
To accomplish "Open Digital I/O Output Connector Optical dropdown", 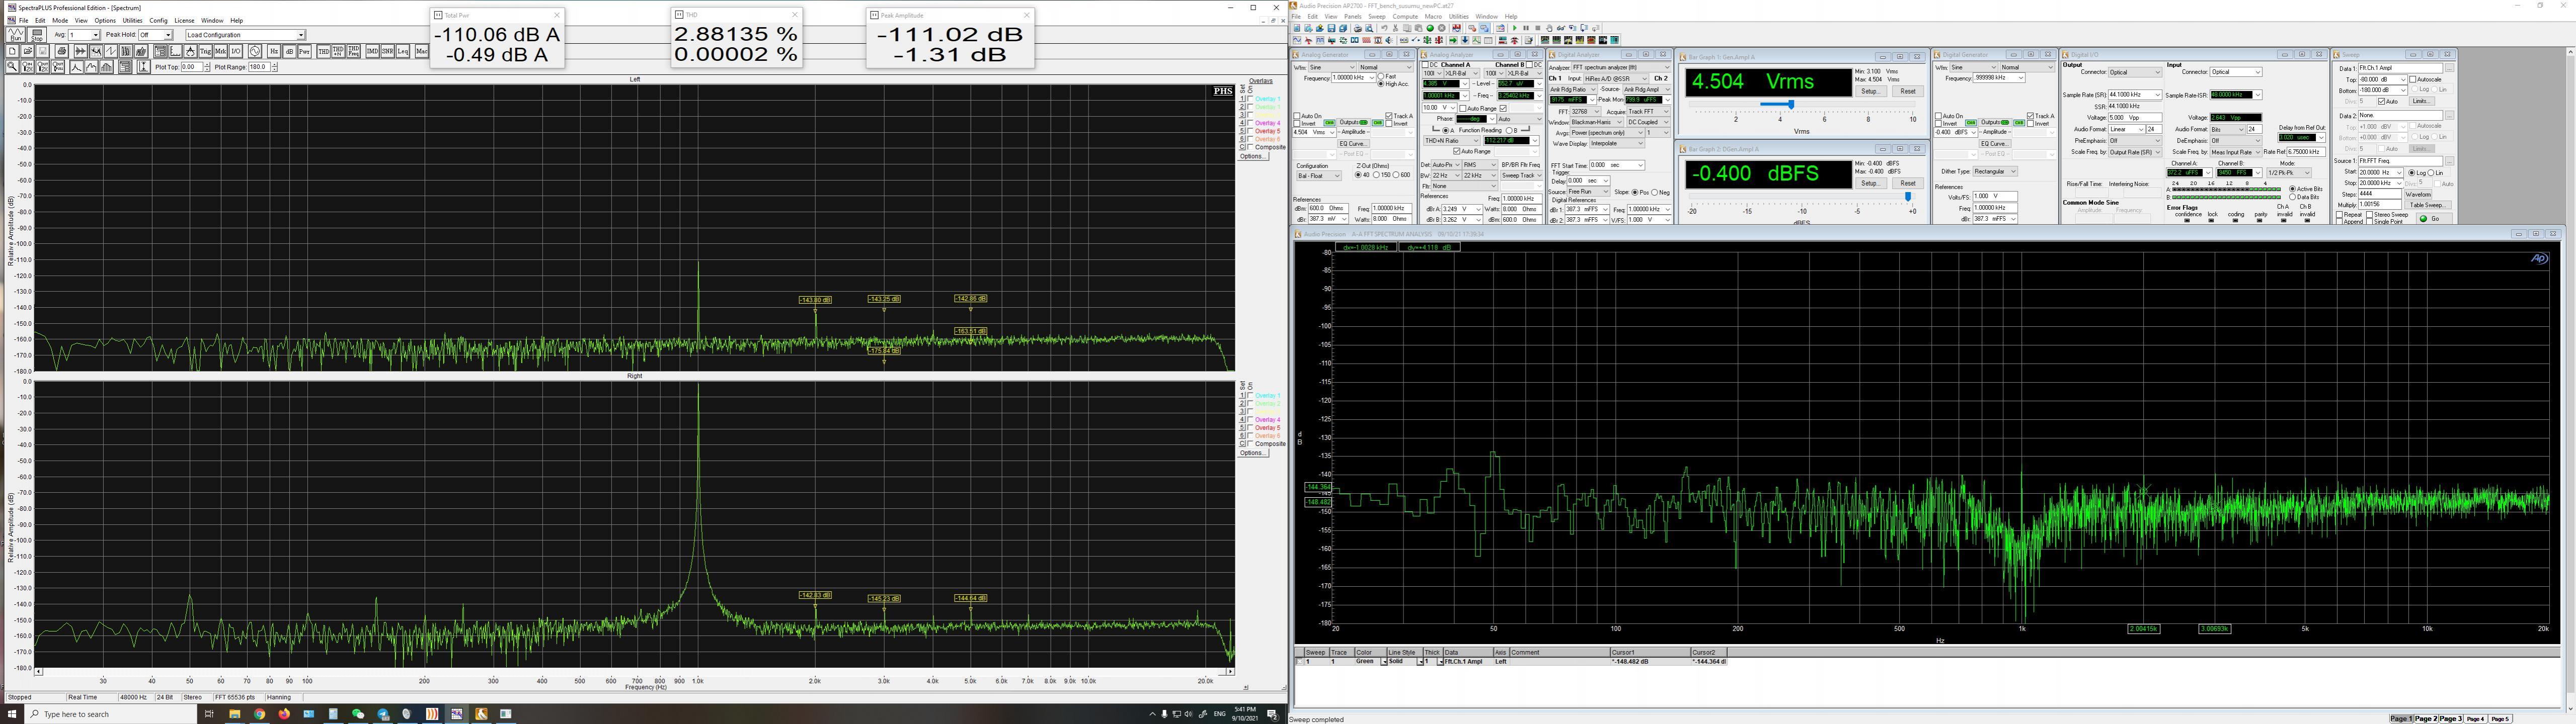I will [2135, 72].
